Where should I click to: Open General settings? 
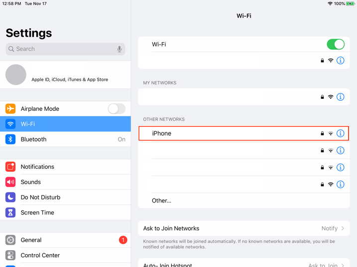point(65,240)
